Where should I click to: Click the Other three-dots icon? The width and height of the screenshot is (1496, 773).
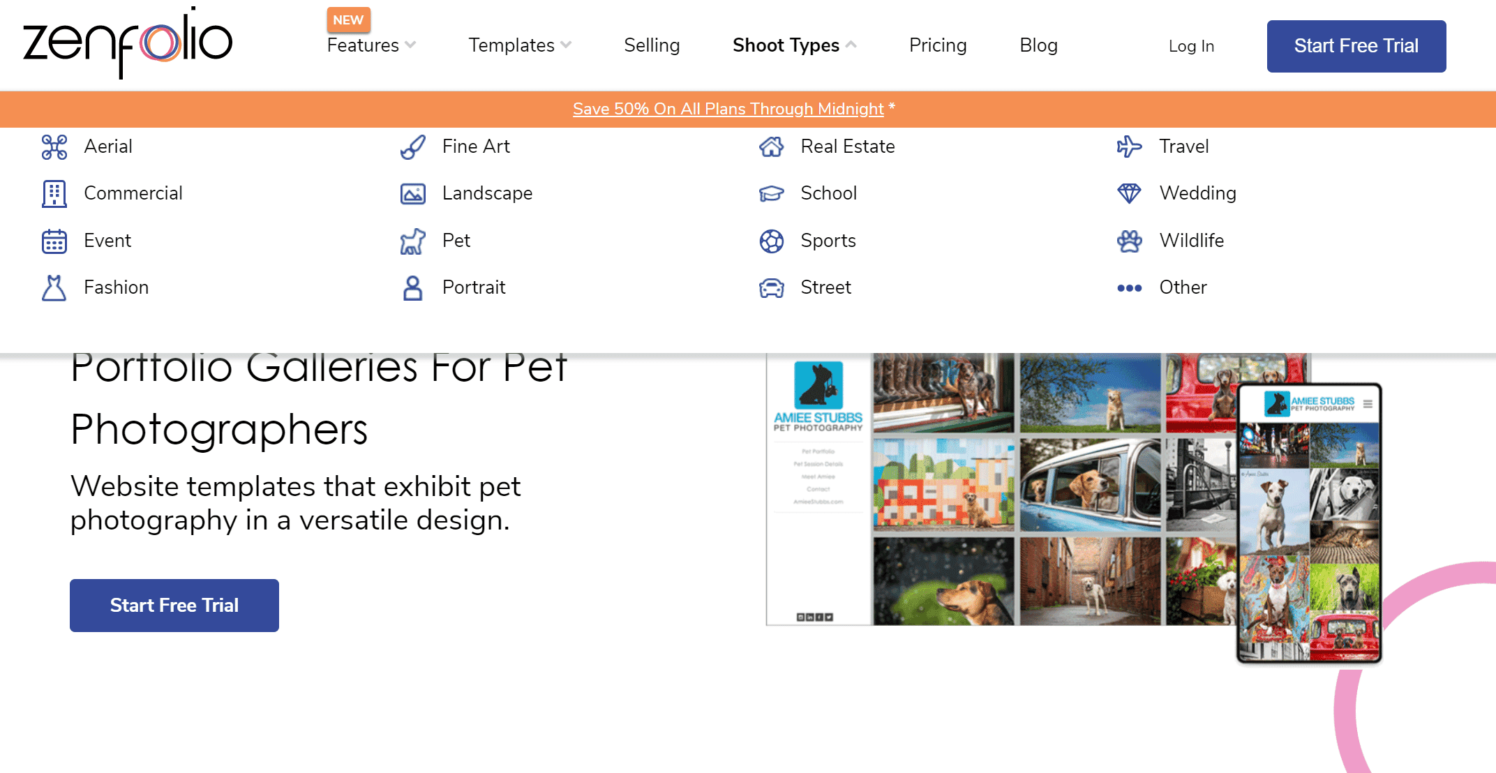1130,288
